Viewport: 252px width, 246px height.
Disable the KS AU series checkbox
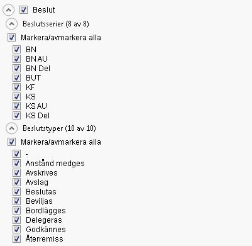tap(16, 106)
